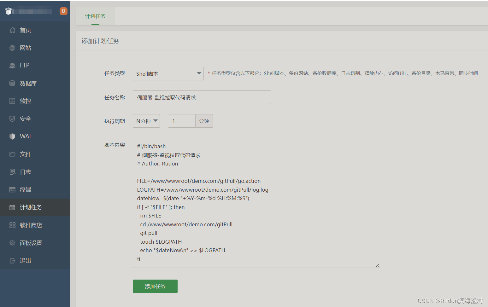Navigate to 数据库 in sidebar

tap(35, 83)
